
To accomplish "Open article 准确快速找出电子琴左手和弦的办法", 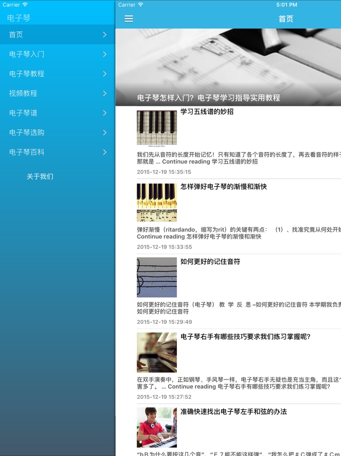I will click(x=234, y=412).
